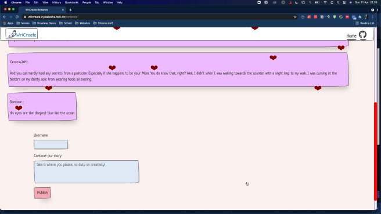Screen dimensions: 381x214
Task: Expand the Websites bookmark folder
Action: tap(82, 23)
